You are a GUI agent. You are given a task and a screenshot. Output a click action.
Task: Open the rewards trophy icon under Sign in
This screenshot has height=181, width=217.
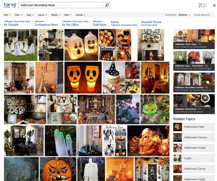coord(199,7)
